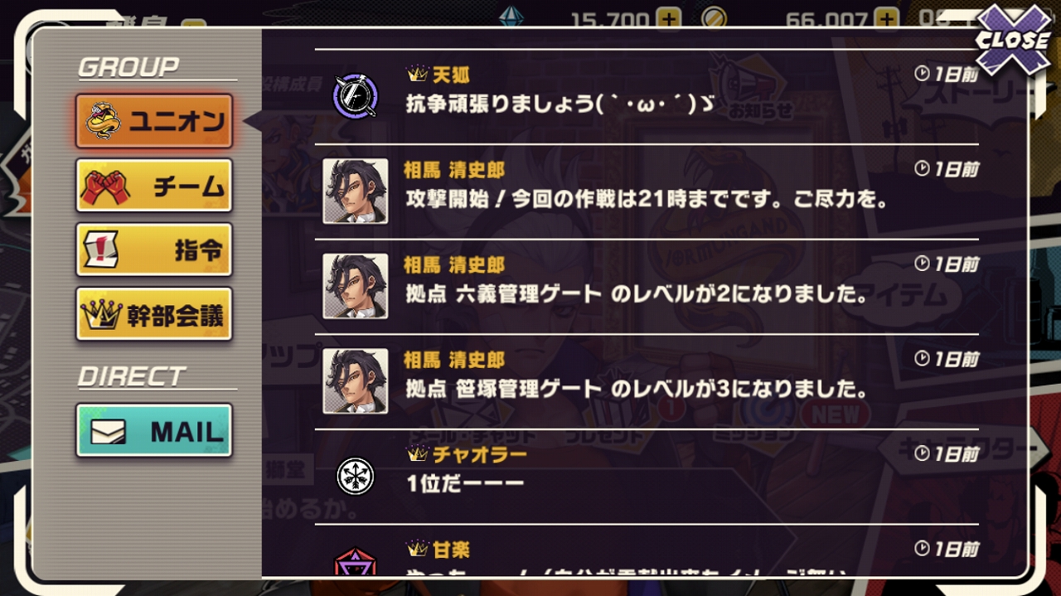This screenshot has height=596, width=1061.
Task: Open the 指令 orders tab
Action: (153, 250)
